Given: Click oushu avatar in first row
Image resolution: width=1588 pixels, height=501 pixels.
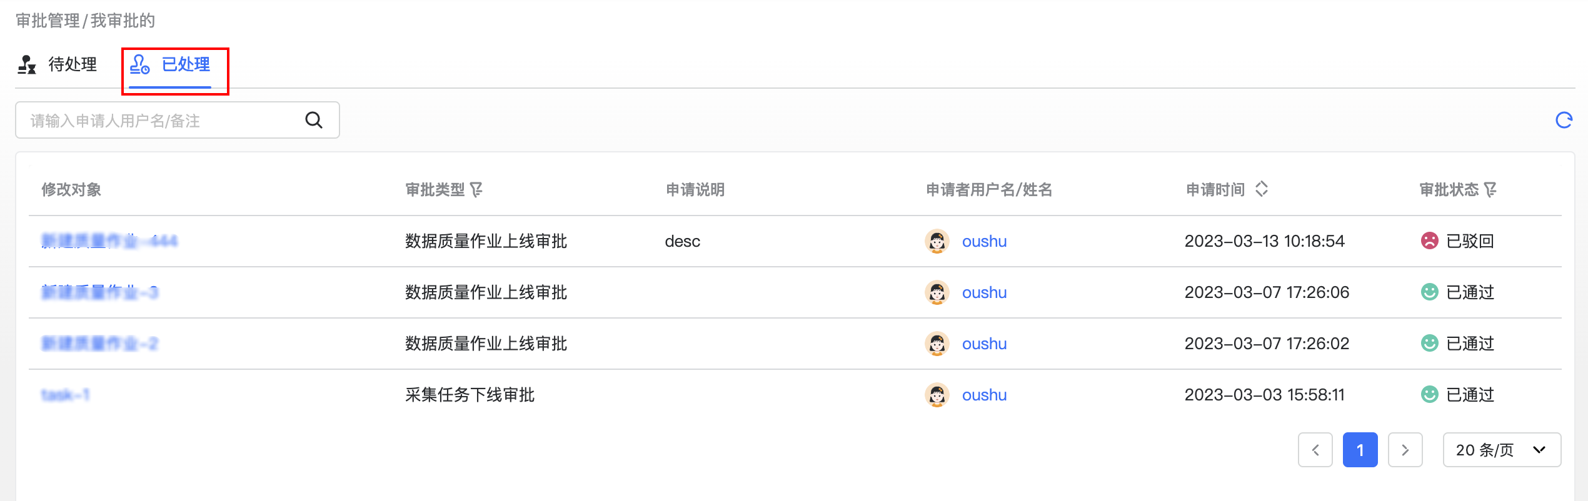Looking at the screenshot, I should click(937, 241).
